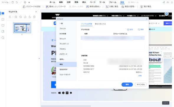
Task: Click horizontal scrollbar at bottom
Action: pos(66,106)
